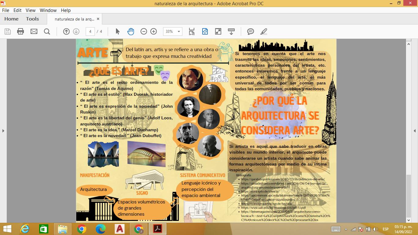Open the touch keyboard tray icon
Screen dimensions: 418x235
pos(336,229)
